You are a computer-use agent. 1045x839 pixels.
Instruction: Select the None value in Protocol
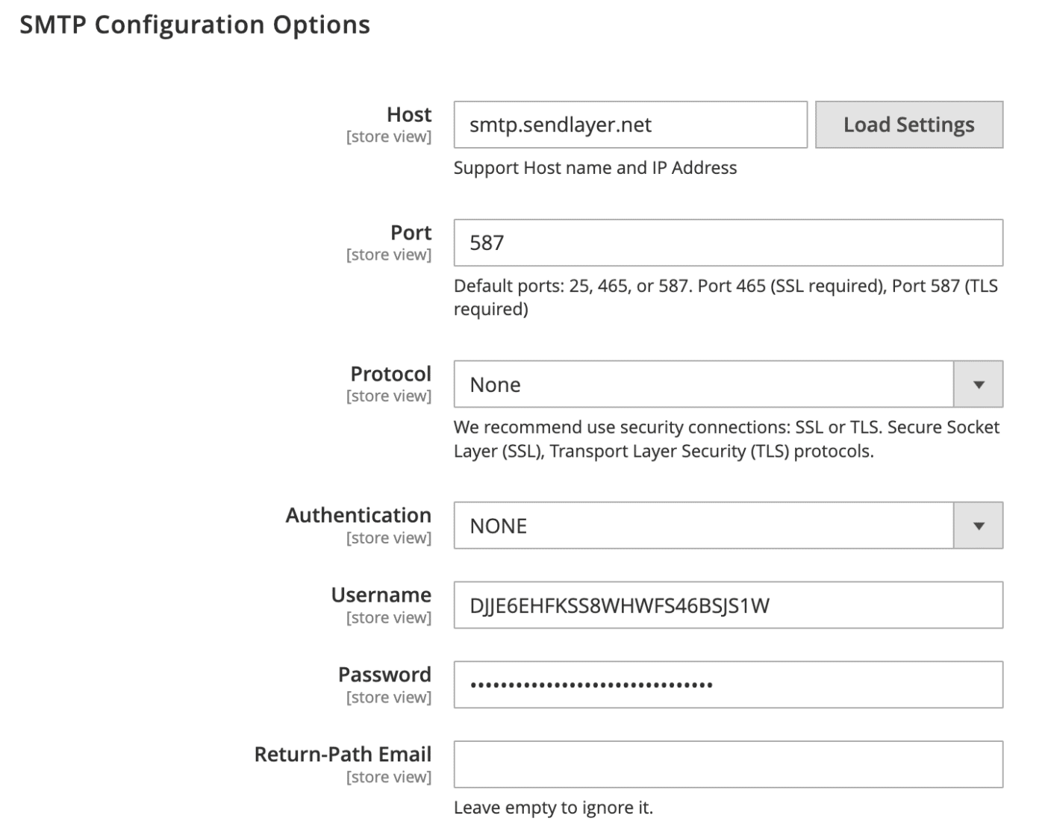495,384
